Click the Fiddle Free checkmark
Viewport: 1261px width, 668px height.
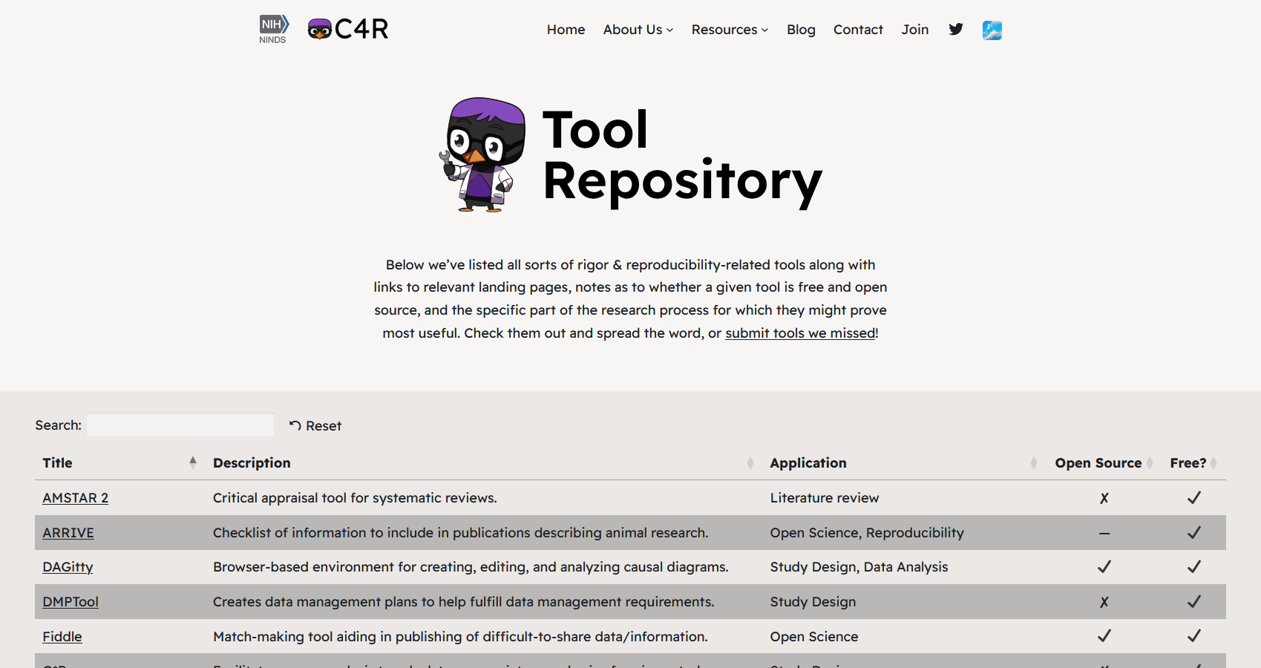pyautogui.click(x=1194, y=635)
